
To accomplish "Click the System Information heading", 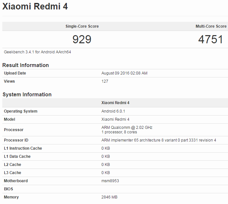I will pos(27,94).
